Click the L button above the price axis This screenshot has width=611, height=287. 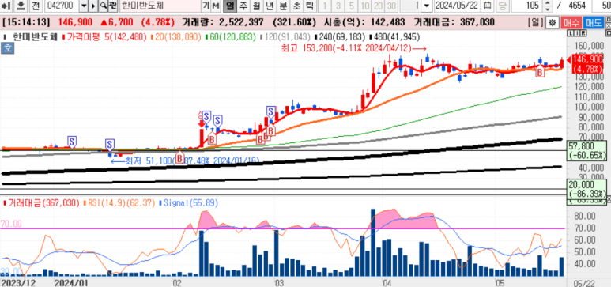570,34
